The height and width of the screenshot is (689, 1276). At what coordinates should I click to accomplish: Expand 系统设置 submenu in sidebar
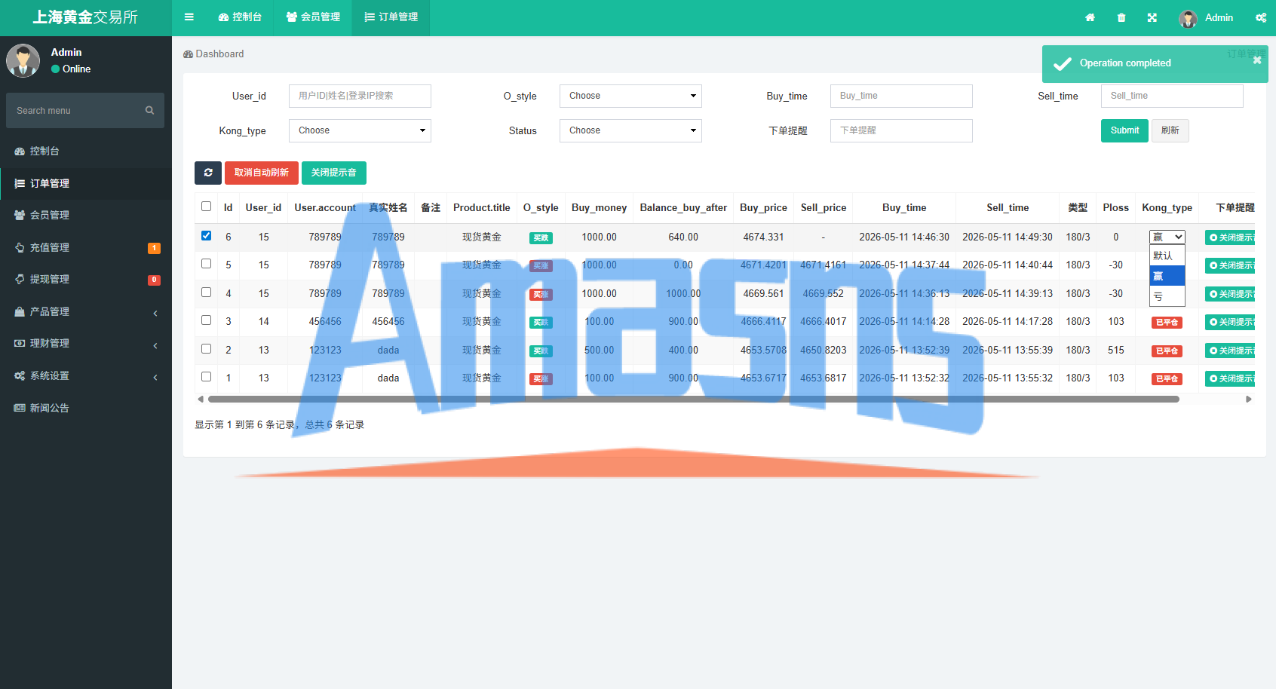coord(86,375)
